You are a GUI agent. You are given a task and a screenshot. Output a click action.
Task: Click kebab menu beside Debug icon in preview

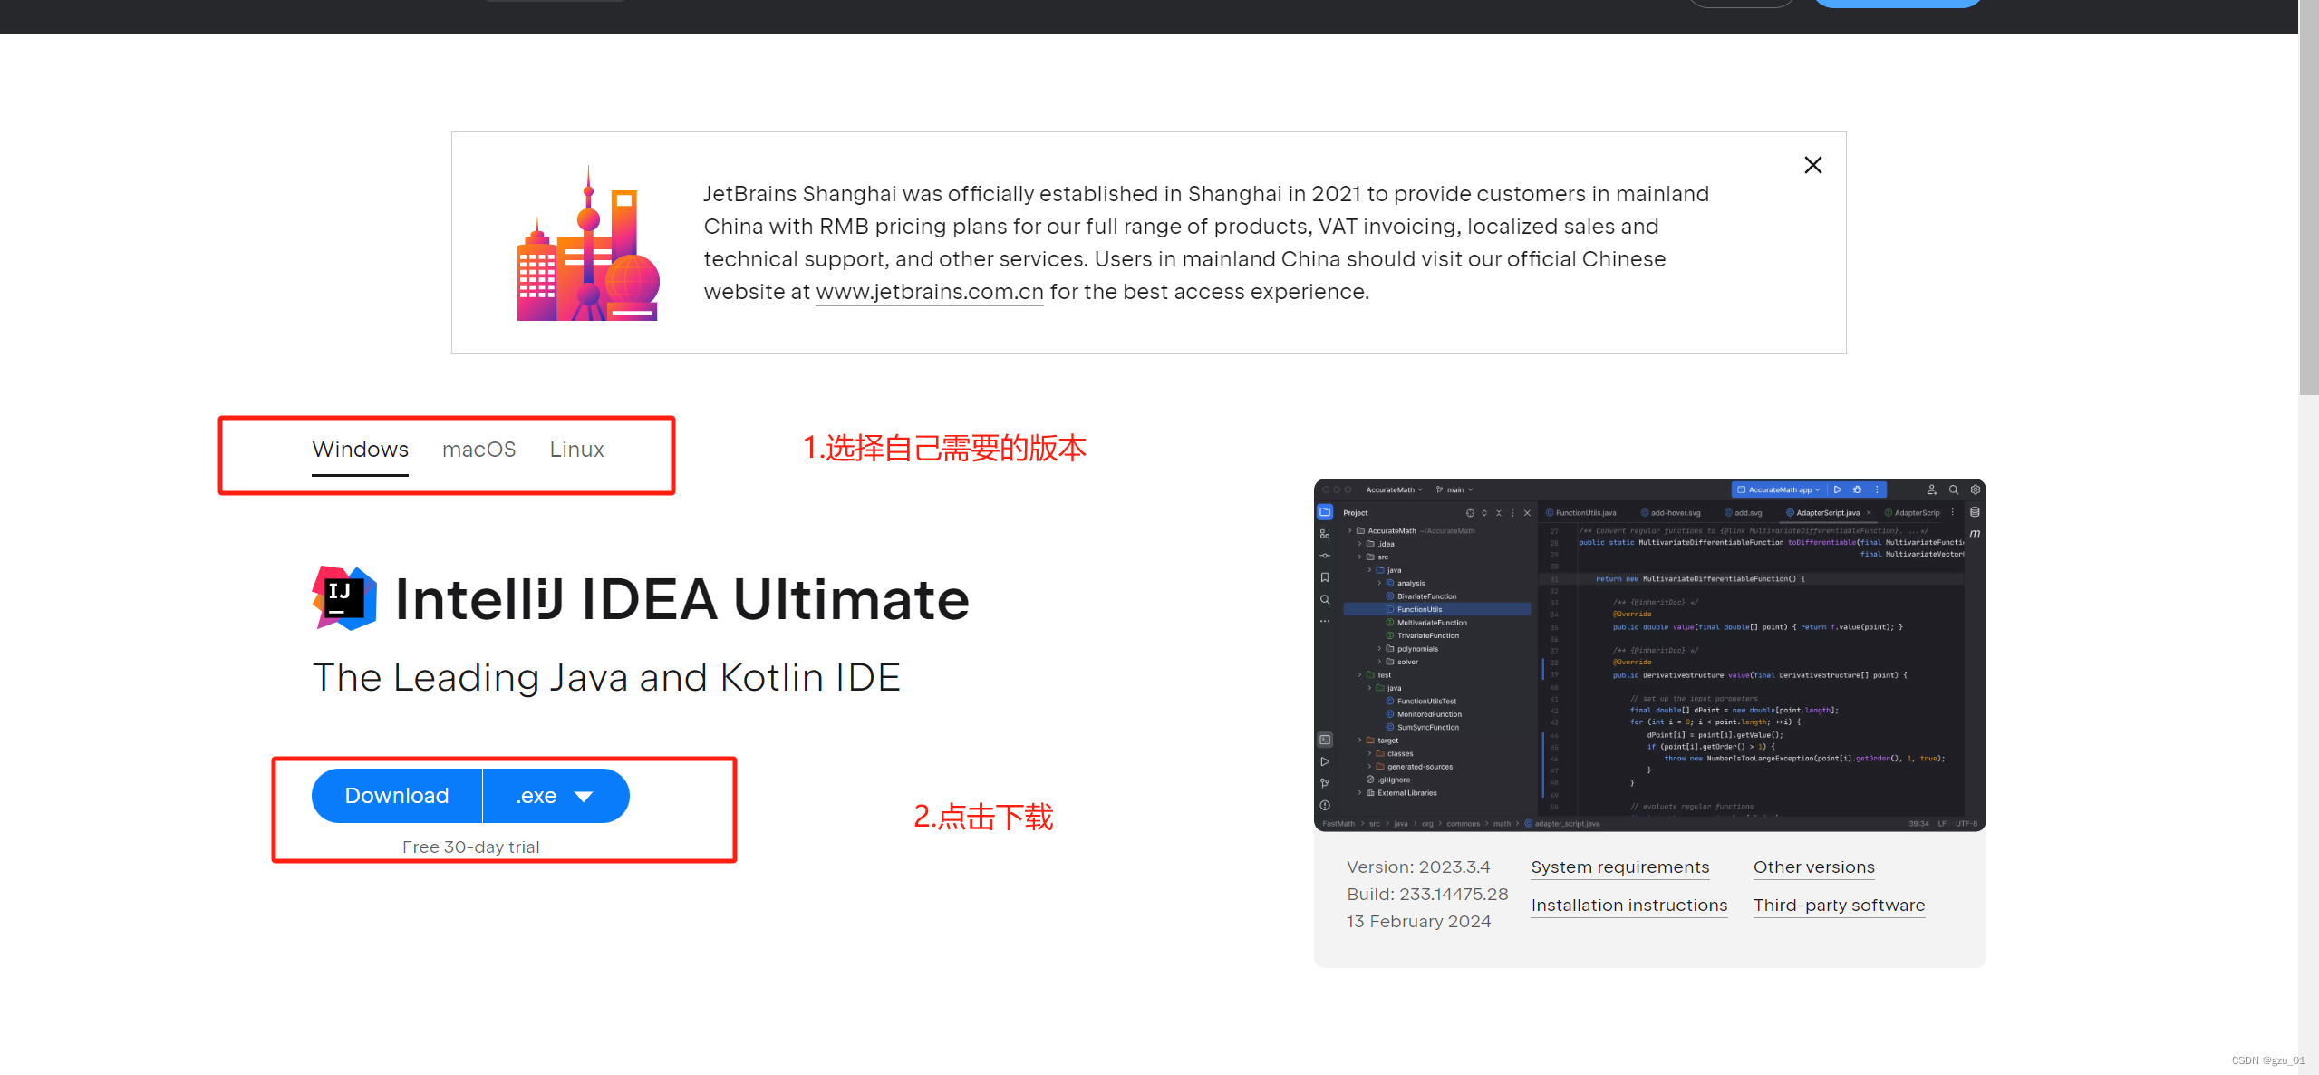tap(1877, 489)
